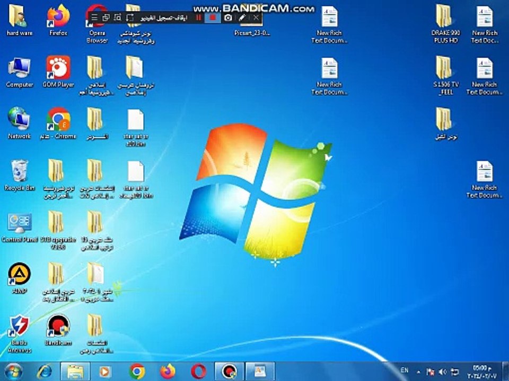
Task: Open Windows Media Player from the taskbar
Action: coord(104,371)
